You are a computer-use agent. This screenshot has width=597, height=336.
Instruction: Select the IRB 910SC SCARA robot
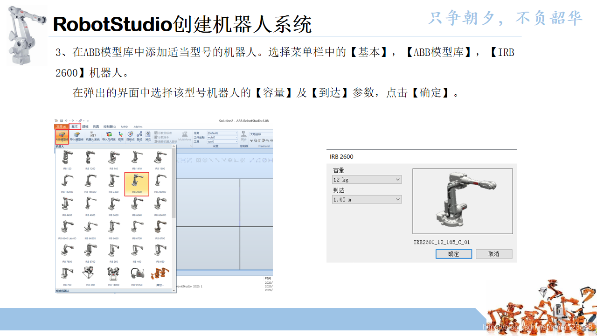(x=137, y=277)
